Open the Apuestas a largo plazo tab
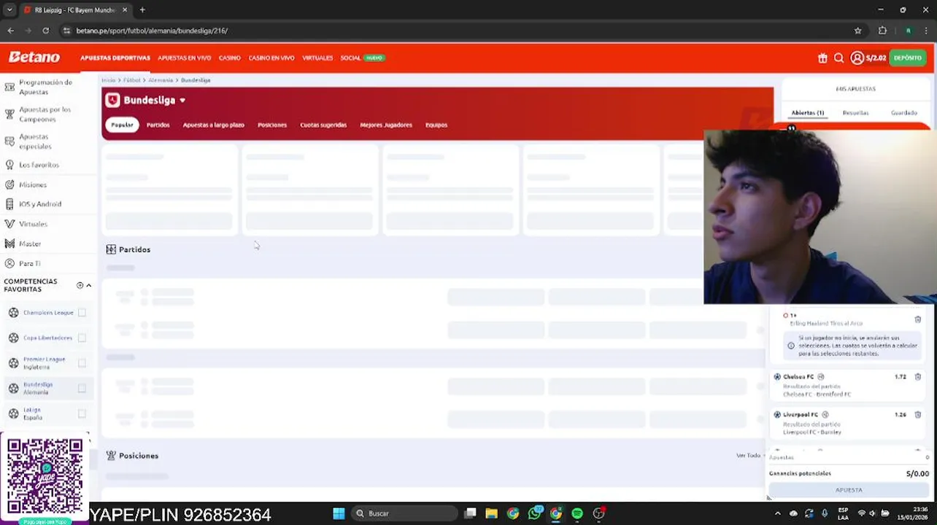Screen dimensions: 937x525 coord(213,125)
